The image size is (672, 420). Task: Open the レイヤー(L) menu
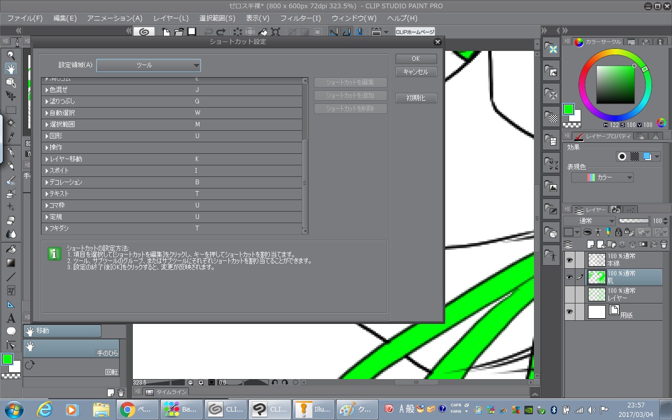(x=171, y=18)
